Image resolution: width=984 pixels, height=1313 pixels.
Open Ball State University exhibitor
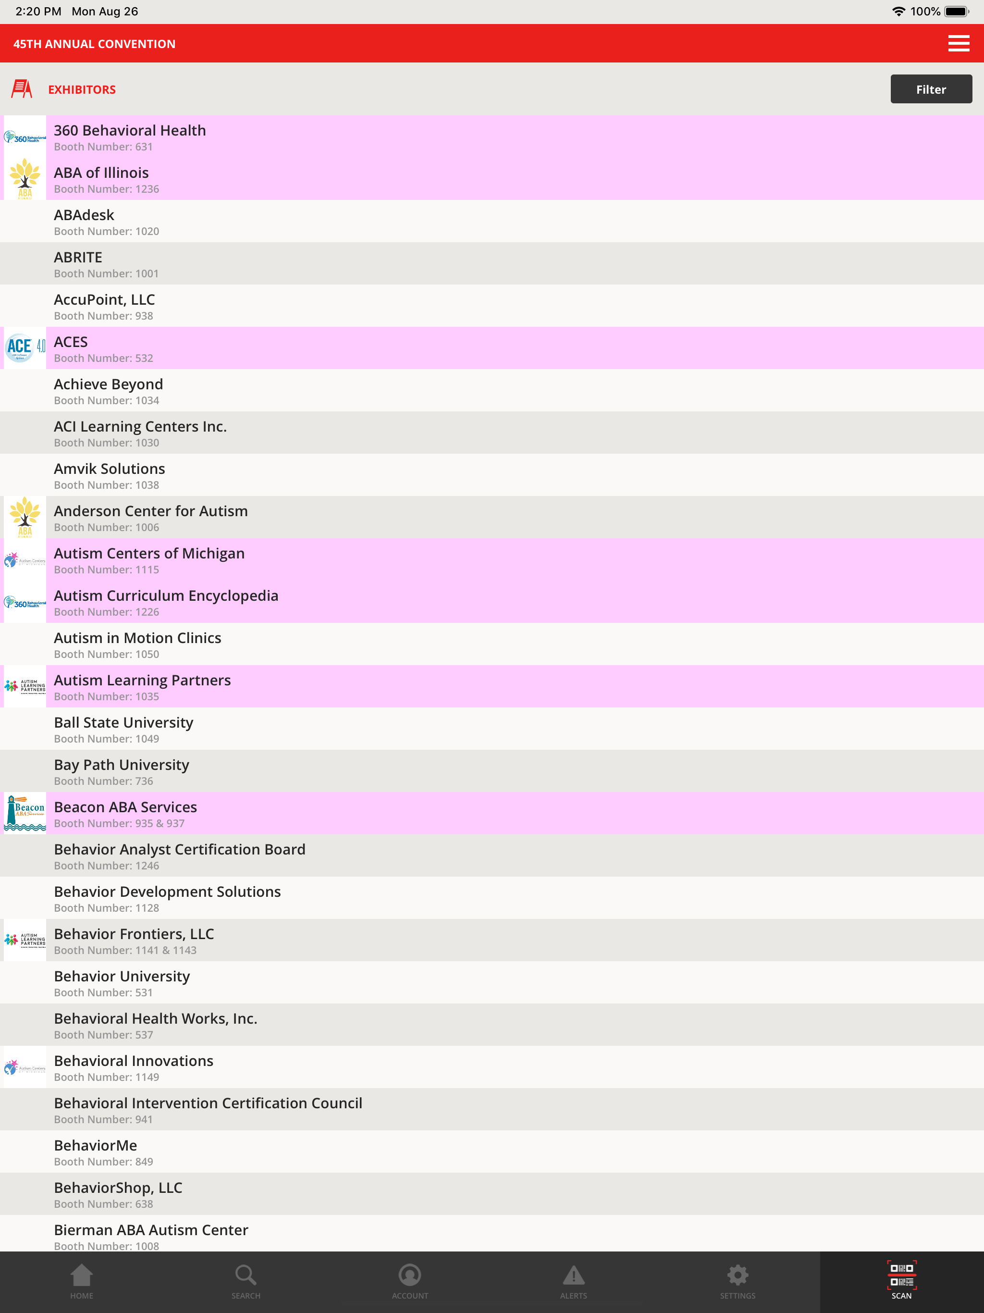492,729
